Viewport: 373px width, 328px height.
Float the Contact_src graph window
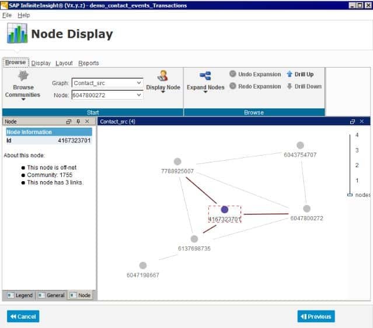click(x=353, y=122)
